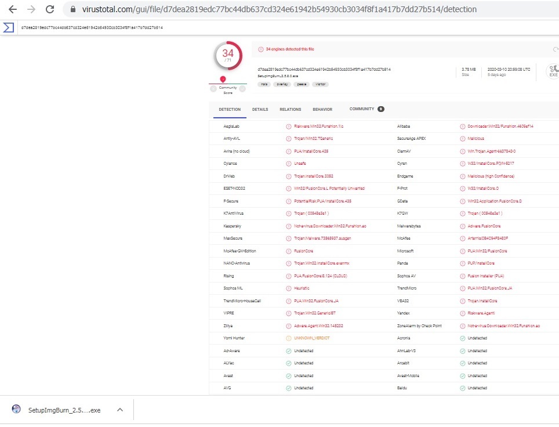Click the 'overlay' tag
559x427 pixels.
click(x=282, y=84)
